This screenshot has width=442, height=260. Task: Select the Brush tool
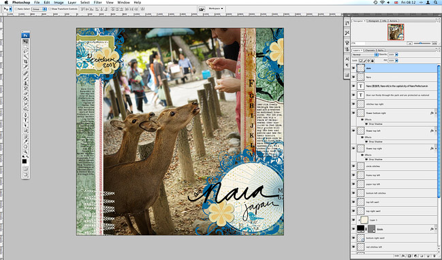[25, 78]
